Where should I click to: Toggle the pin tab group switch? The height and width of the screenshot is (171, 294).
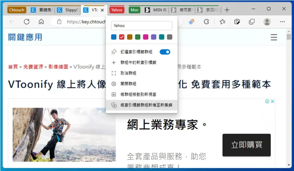165,52
